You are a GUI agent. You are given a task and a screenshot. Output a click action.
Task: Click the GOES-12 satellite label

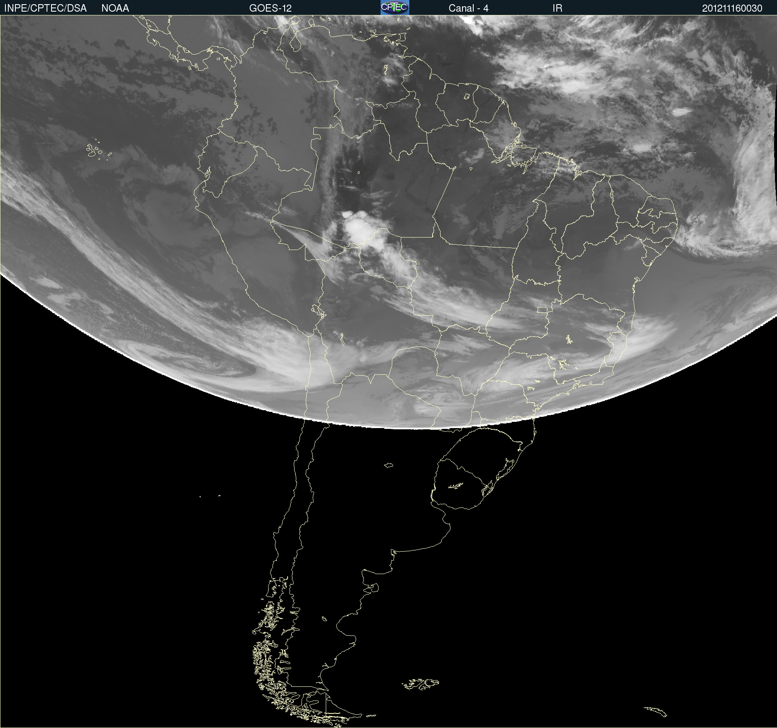pos(270,8)
